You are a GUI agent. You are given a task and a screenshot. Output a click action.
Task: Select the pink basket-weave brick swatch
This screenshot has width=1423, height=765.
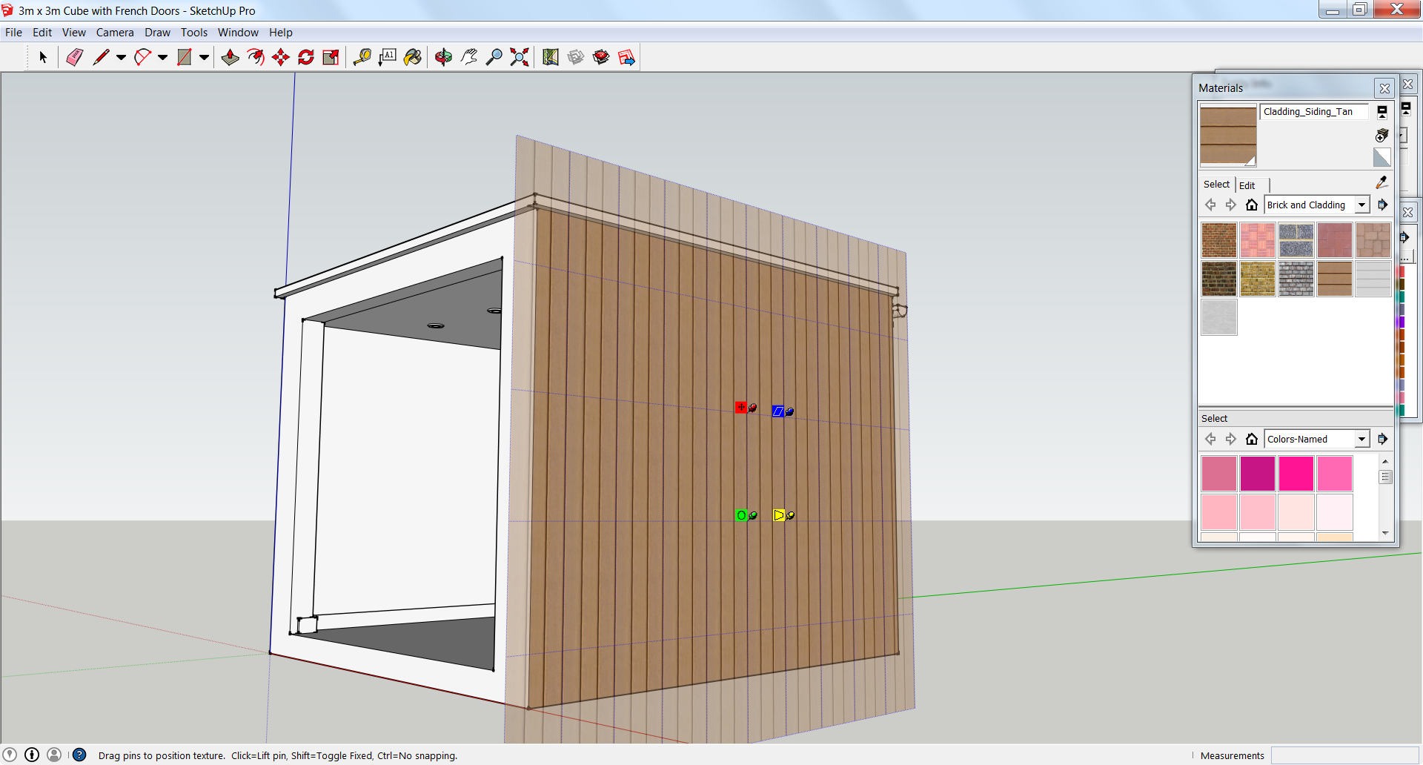pos(1258,240)
